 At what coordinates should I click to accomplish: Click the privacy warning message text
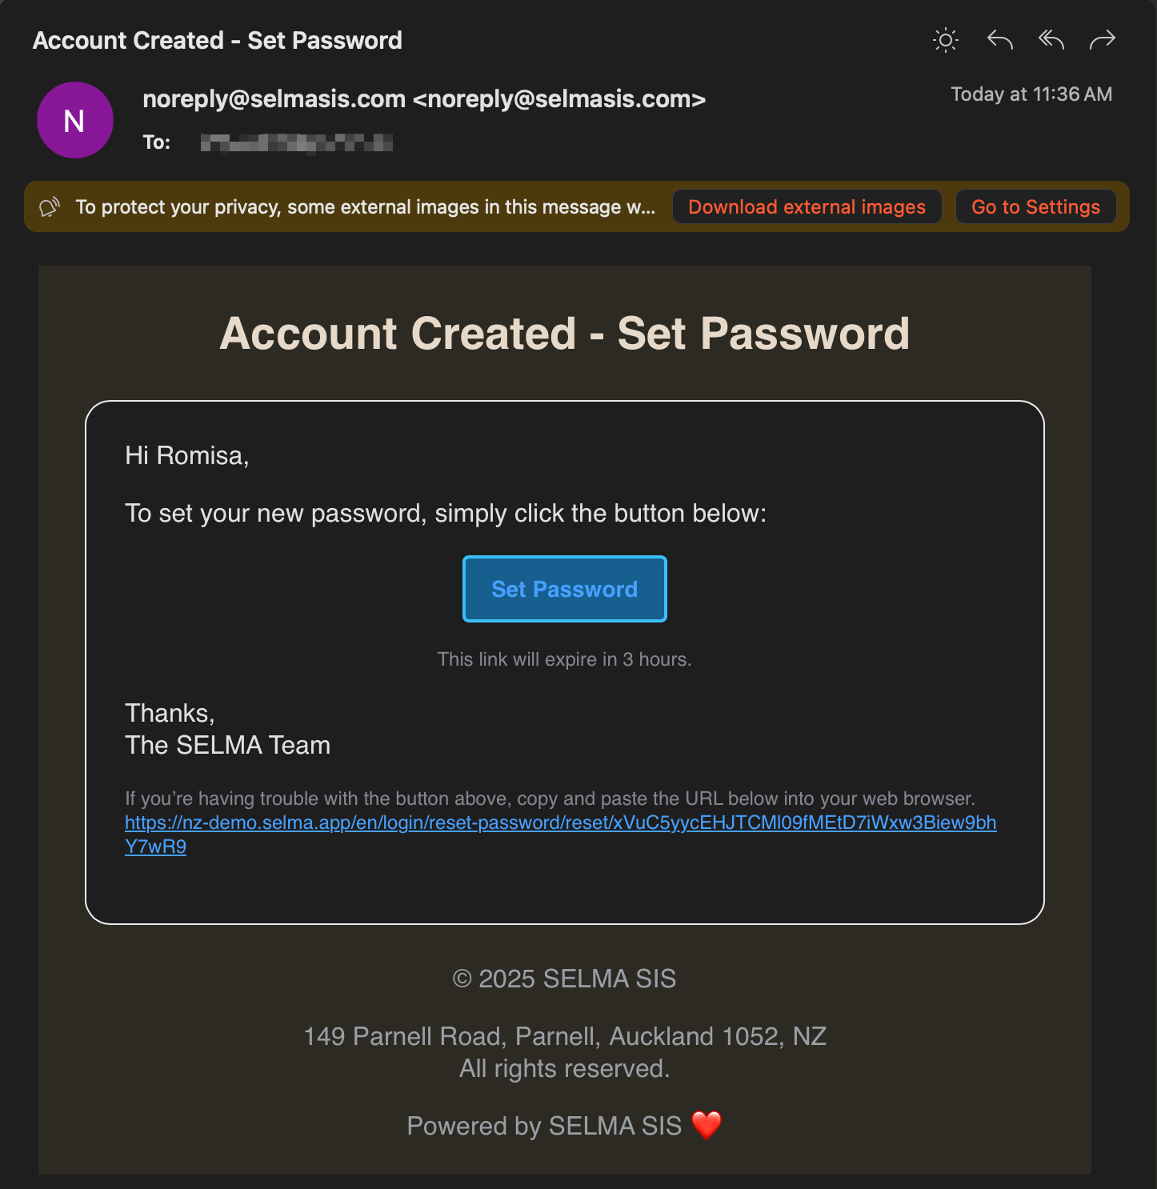coord(365,207)
